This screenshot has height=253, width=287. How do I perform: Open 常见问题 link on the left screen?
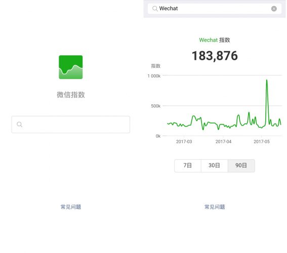click(x=71, y=207)
